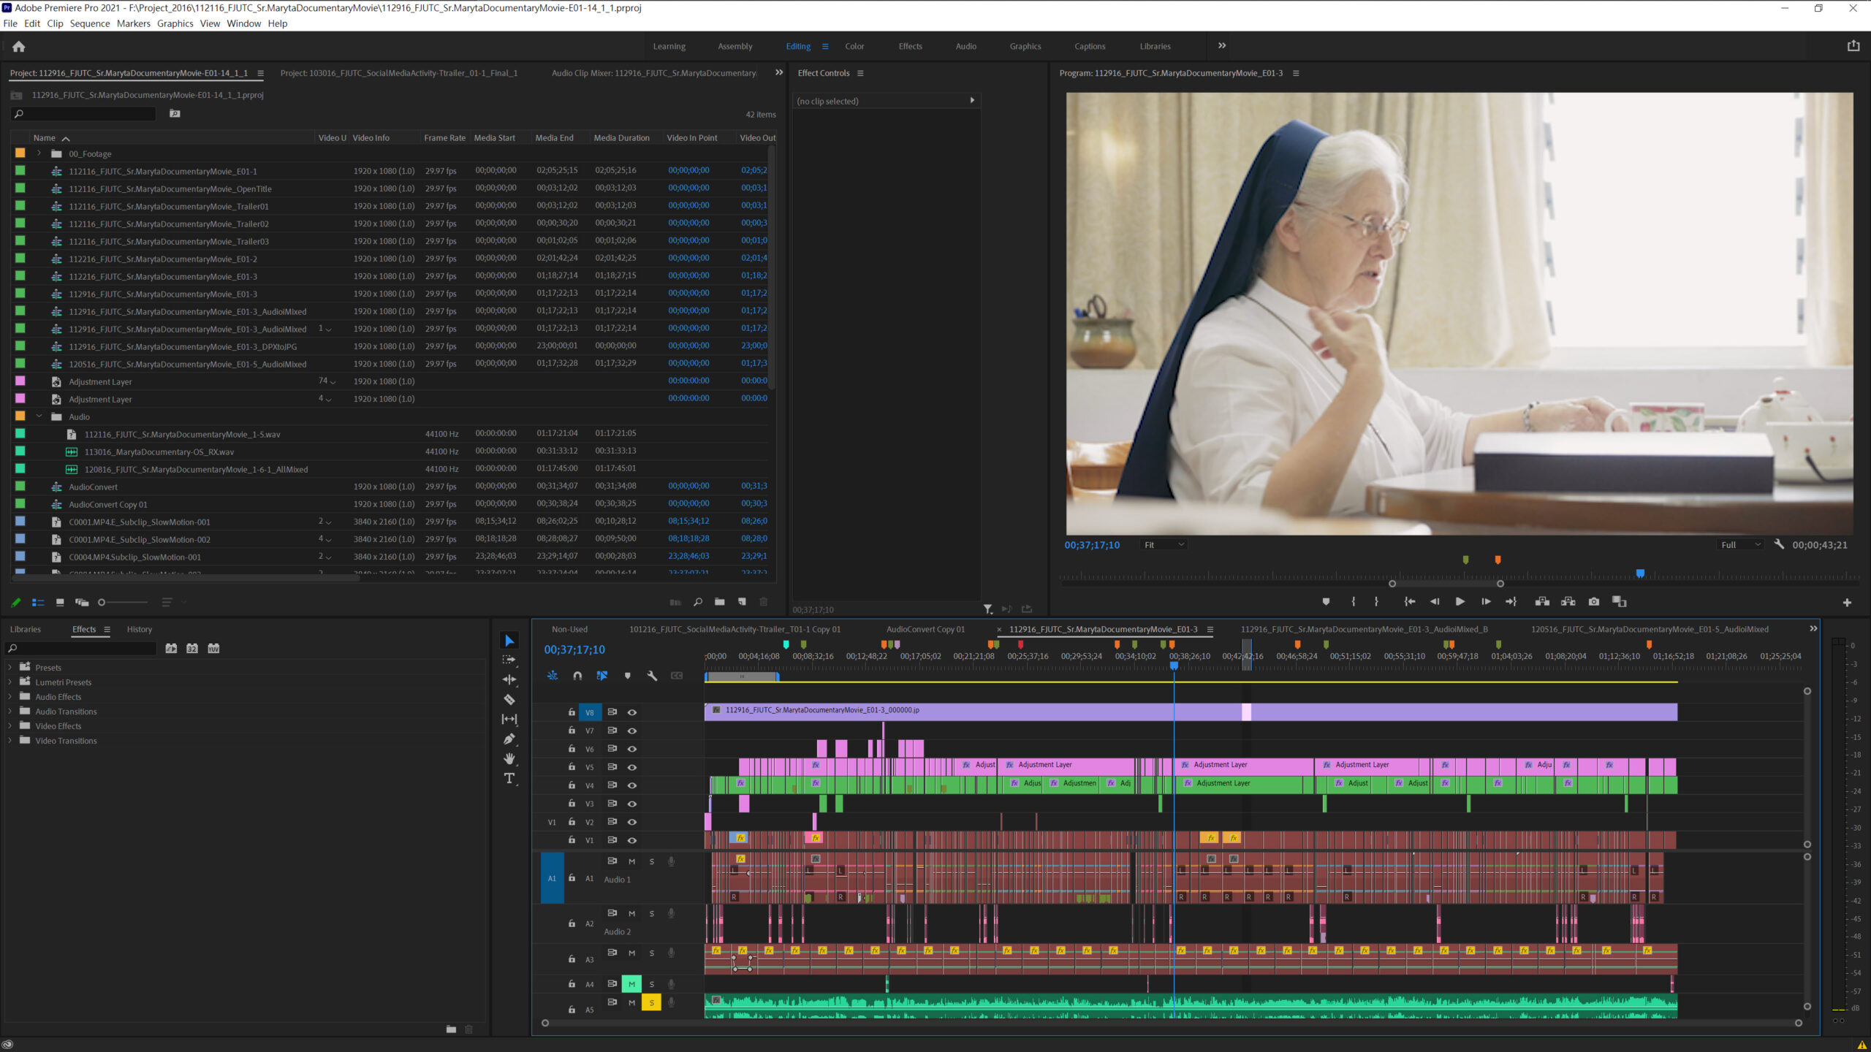Image resolution: width=1871 pixels, height=1052 pixels.
Task: Expand Lumetri Presets folder in Effects
Action: pyautogui.click(x=10, y=682)
